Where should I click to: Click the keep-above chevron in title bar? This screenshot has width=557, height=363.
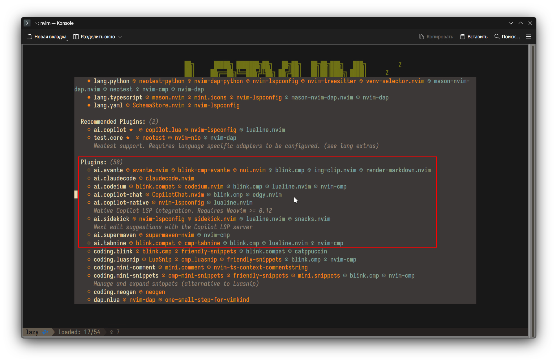(x=520, y=23)
